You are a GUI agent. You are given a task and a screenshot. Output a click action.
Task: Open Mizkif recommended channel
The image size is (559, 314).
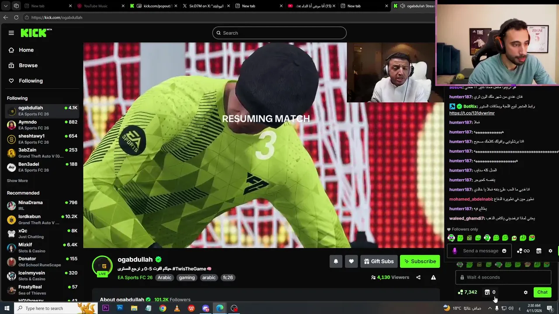pyautogui.click(x=42, y=248)
